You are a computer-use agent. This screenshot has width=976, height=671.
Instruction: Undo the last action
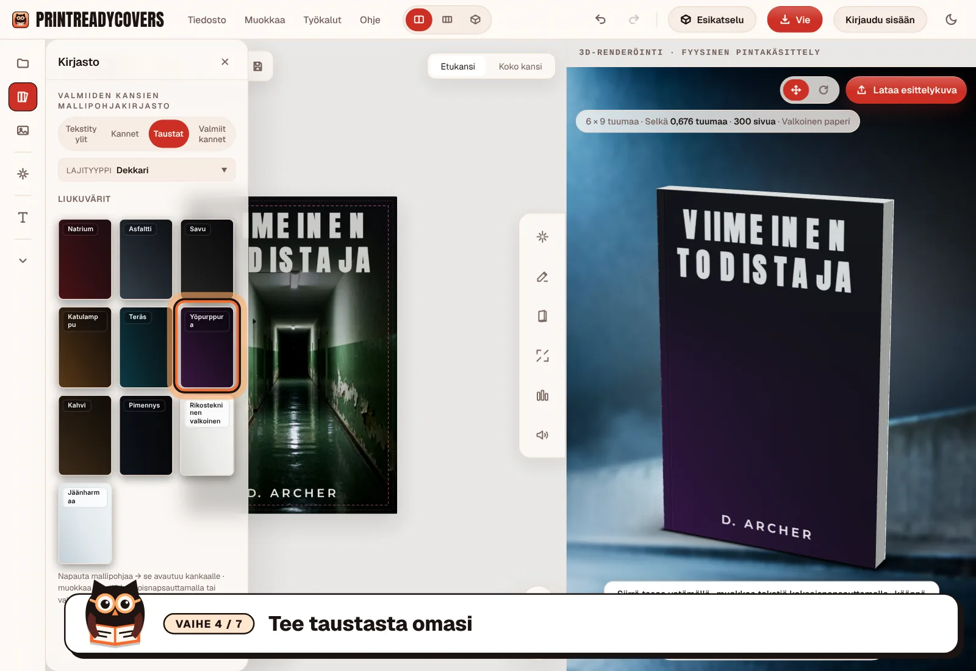coord(600,20)
